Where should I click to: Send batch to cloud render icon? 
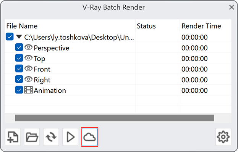click(x=89, y=137)
